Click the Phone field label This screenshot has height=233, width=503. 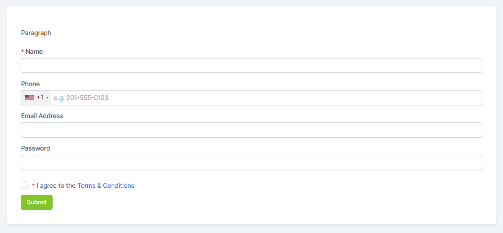[30, 84]
